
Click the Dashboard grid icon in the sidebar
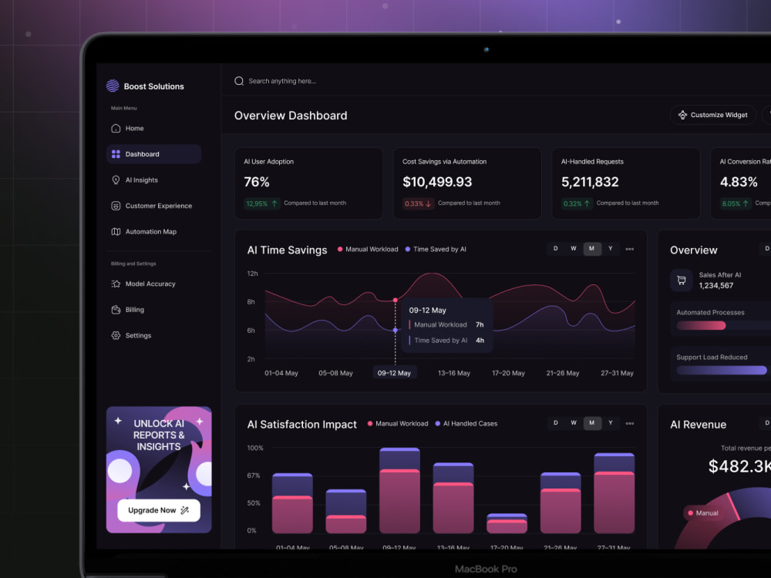tap(116, 154)
